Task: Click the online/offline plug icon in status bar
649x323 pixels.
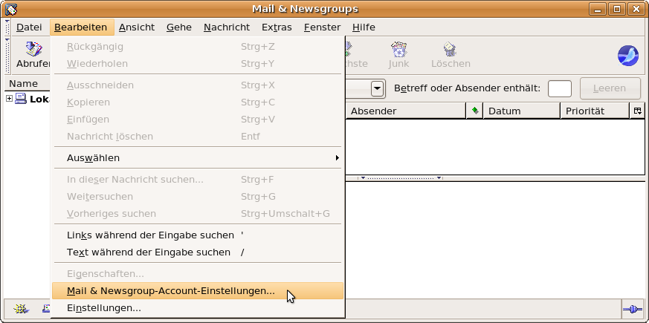Action: click(632, 309)
